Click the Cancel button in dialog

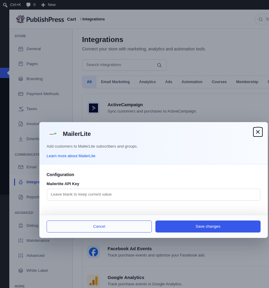(x=99, y=226)
